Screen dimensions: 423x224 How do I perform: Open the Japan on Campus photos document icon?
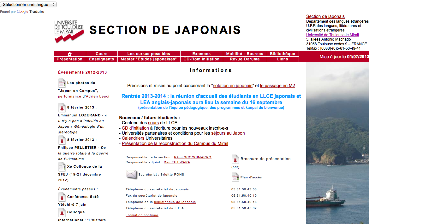click(x=62, y=83)
